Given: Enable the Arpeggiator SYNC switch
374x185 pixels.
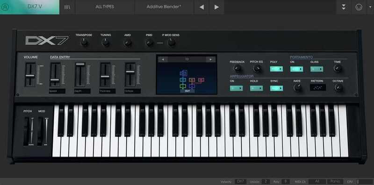Looking at the screenshot, I should [x=276, y=88].
